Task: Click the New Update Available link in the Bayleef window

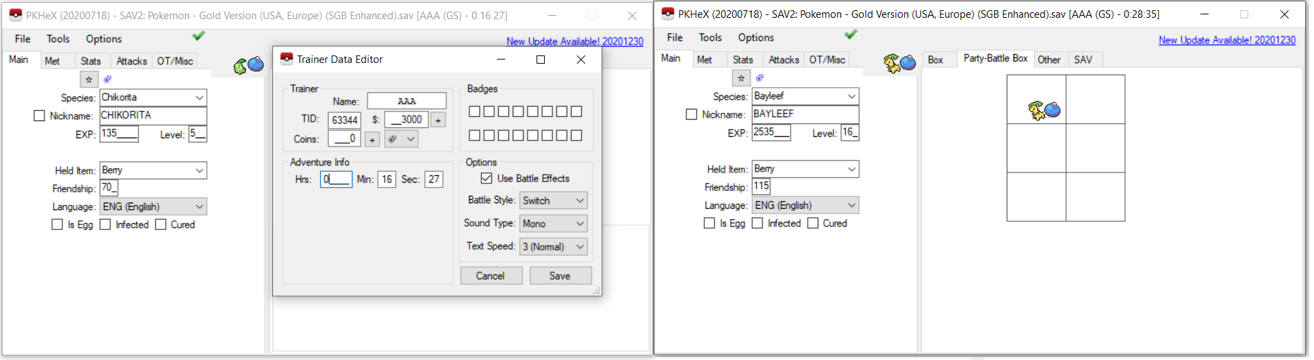Action: point(1226,40)
